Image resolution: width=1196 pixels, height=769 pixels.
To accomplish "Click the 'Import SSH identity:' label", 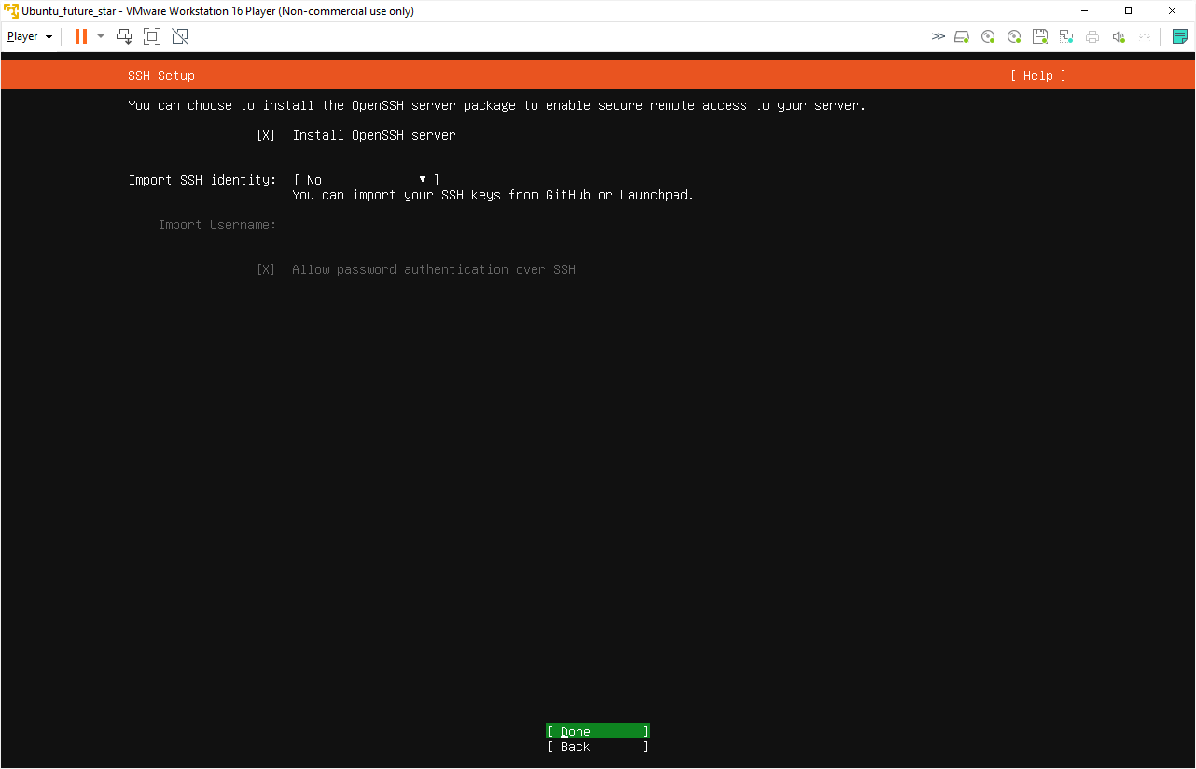I will (x=202, y=180).
